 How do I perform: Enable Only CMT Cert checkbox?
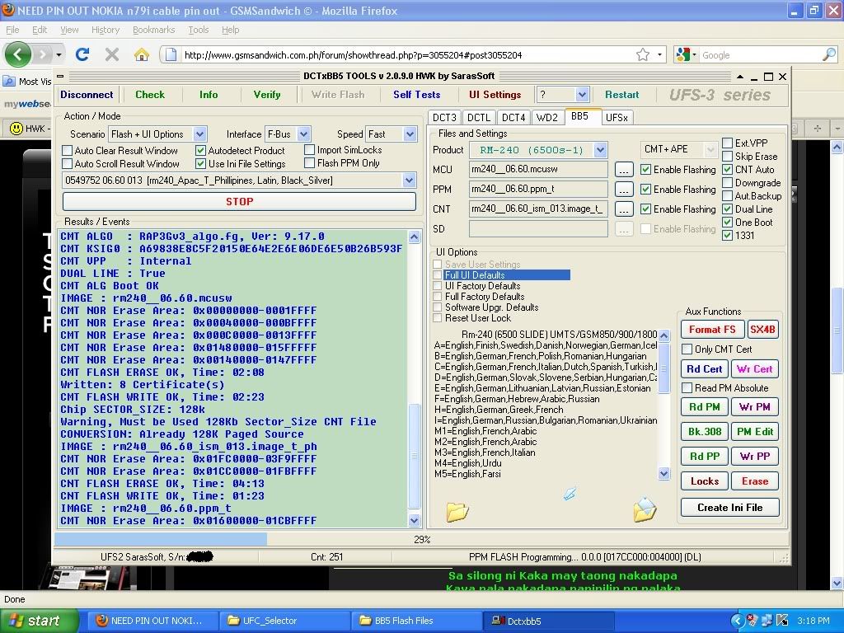pyautogui.click(x=687, y=349)
